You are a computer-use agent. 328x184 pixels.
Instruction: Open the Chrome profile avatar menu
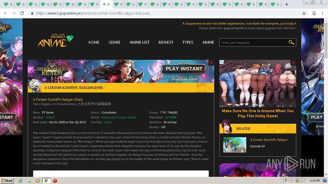click(314, 13)
